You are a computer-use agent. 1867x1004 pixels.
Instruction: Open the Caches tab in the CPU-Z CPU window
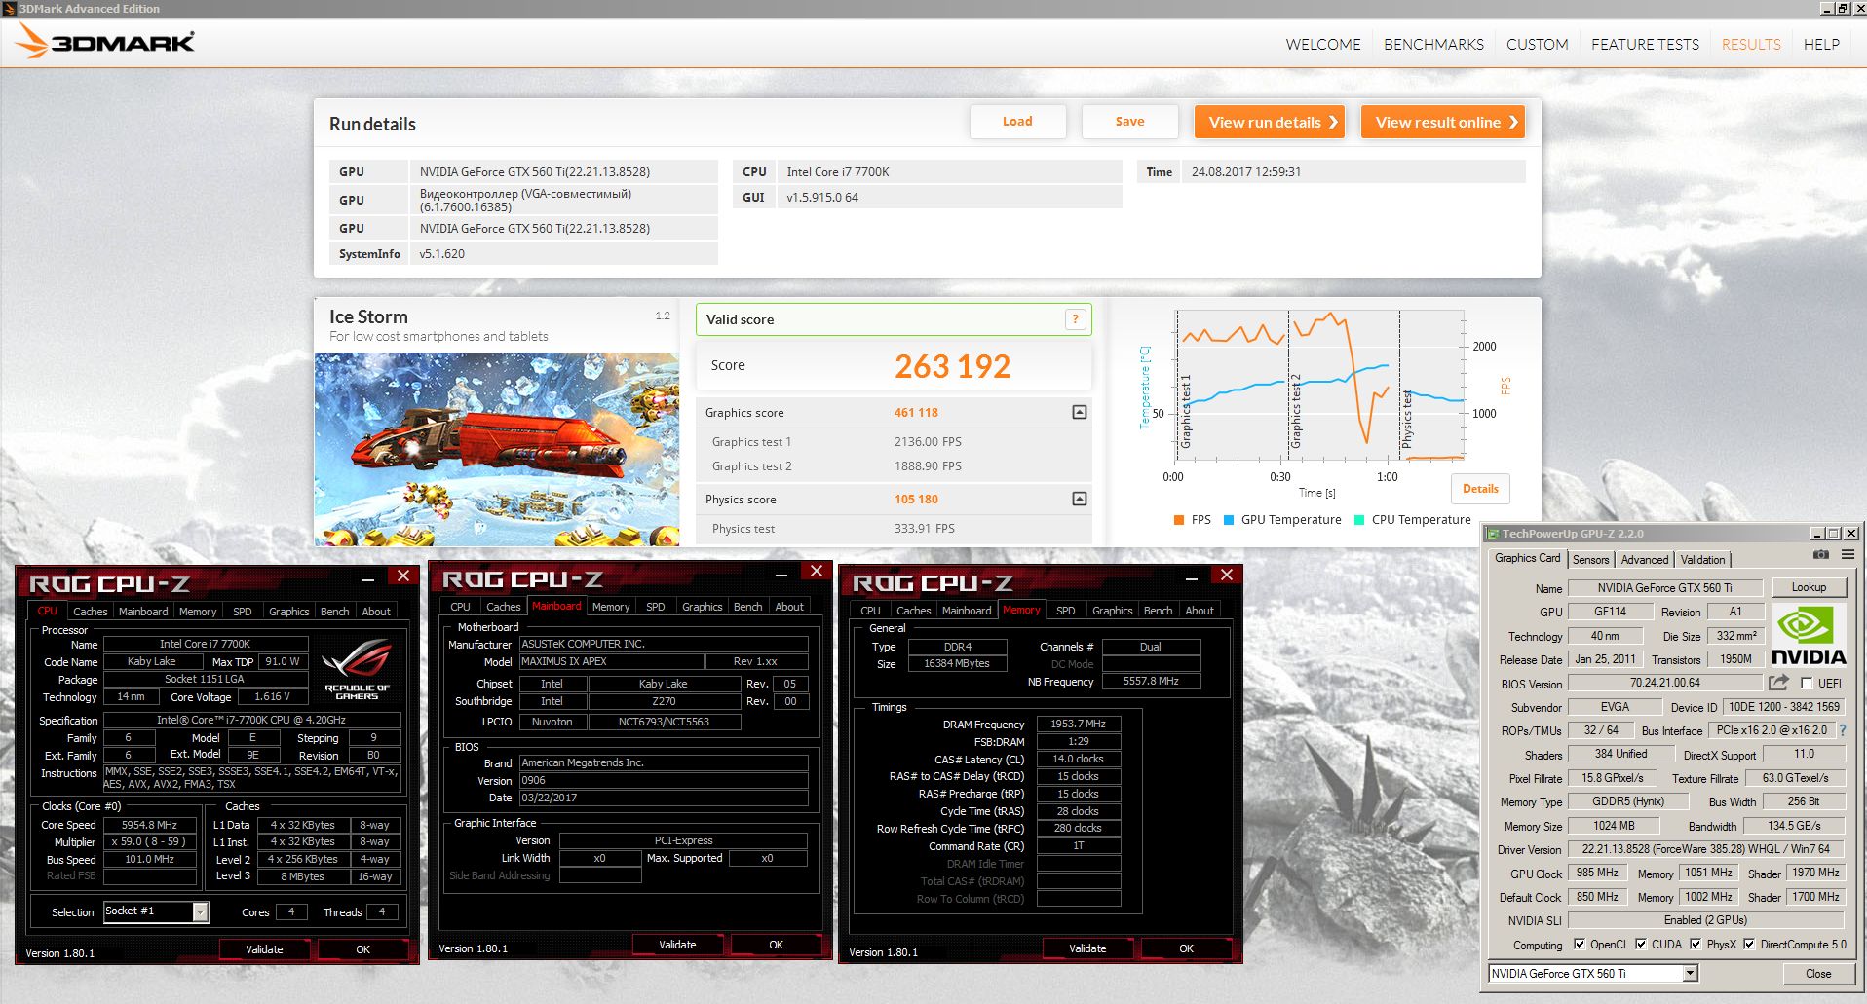click(x=91, y=612)
